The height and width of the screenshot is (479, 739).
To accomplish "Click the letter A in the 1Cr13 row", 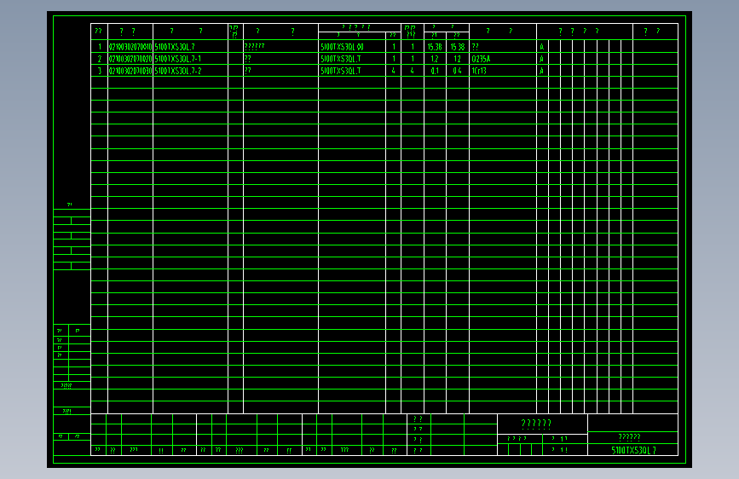I will [x=541, y=71].
